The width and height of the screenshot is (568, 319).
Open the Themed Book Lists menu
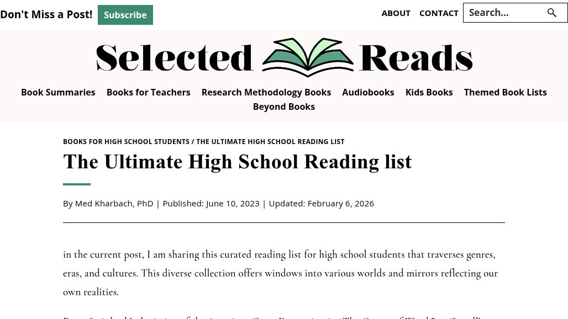click(x=505, y=92)
